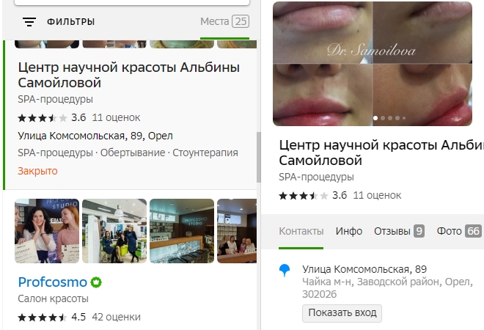Click the photo carousel pagination dots
Image resolution: width=484 pixels, height=330 pixels.
point(387,117)
